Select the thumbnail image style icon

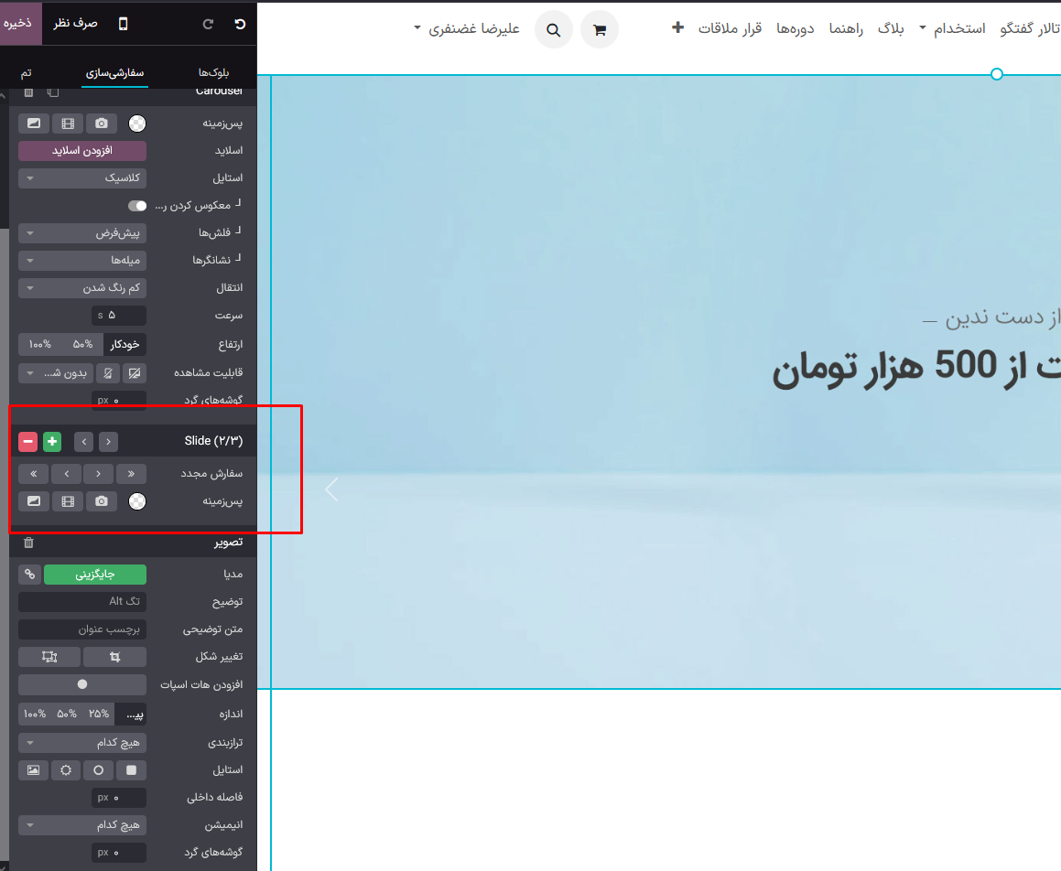33,770
